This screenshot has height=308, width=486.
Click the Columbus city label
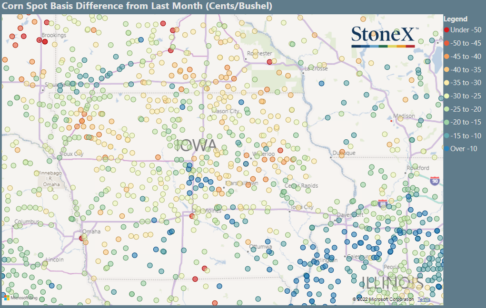27,221
